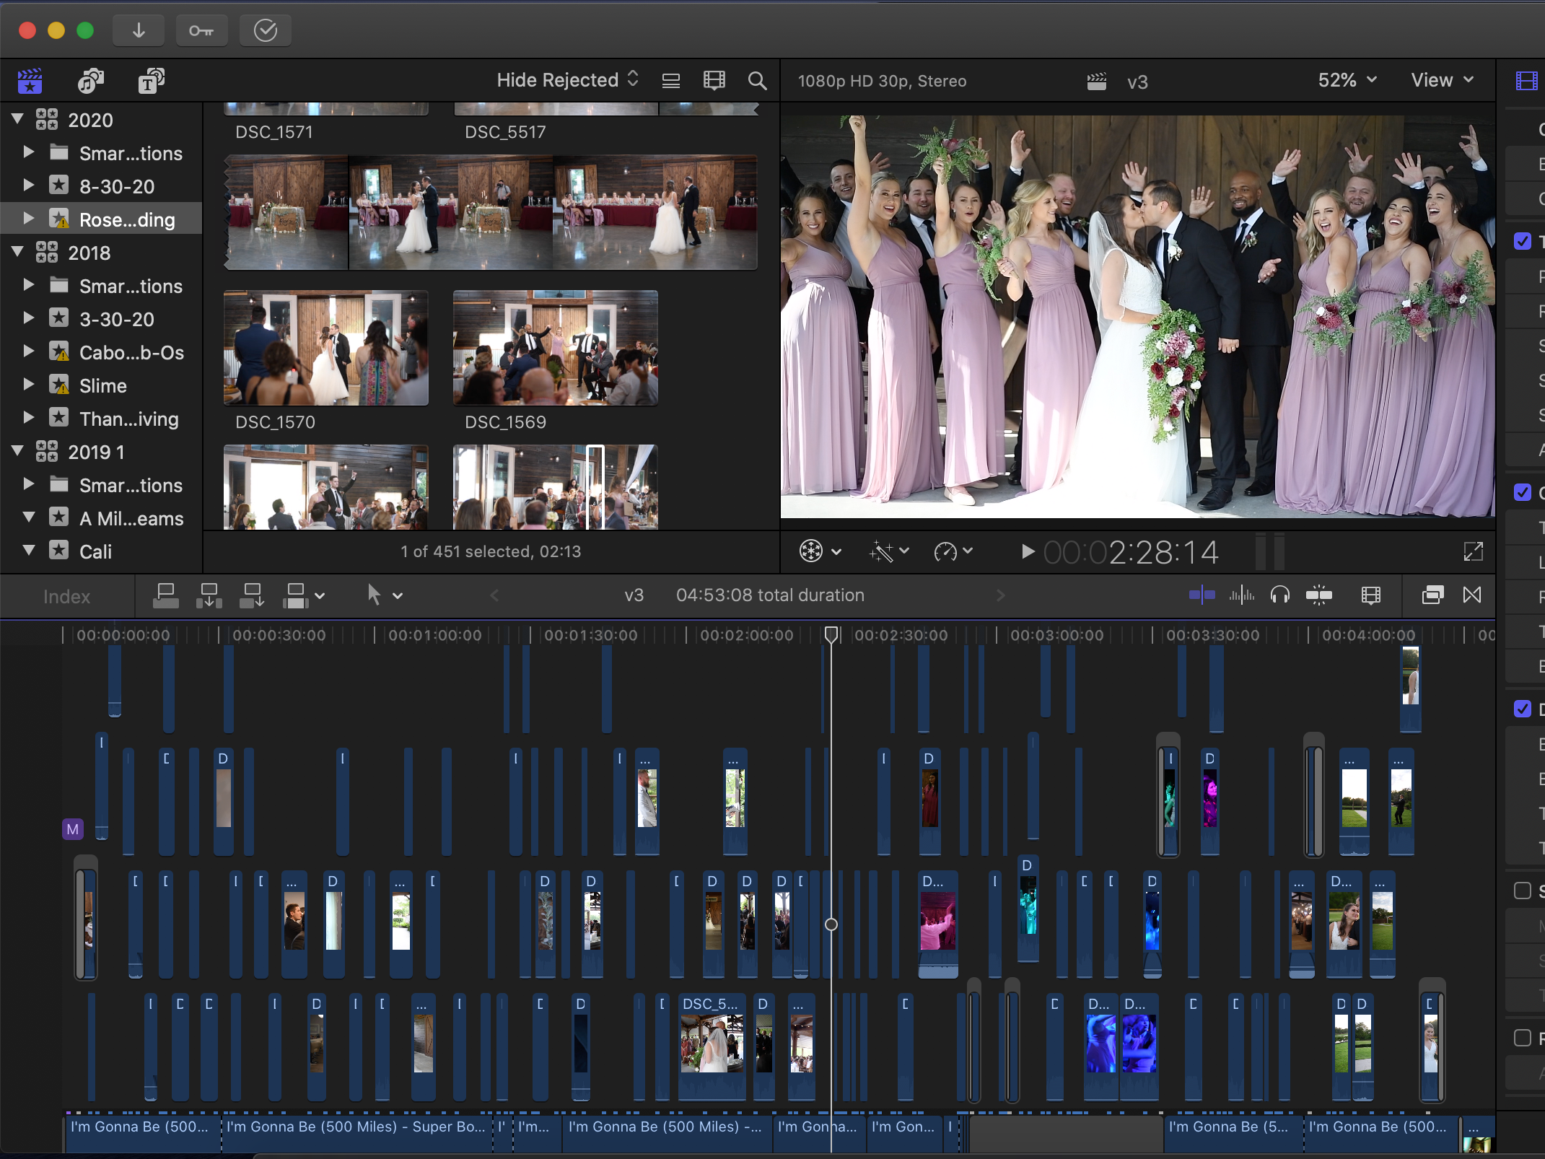Select the Than...iving event
Viewport: 1545px width, 1159px height.
128,419
